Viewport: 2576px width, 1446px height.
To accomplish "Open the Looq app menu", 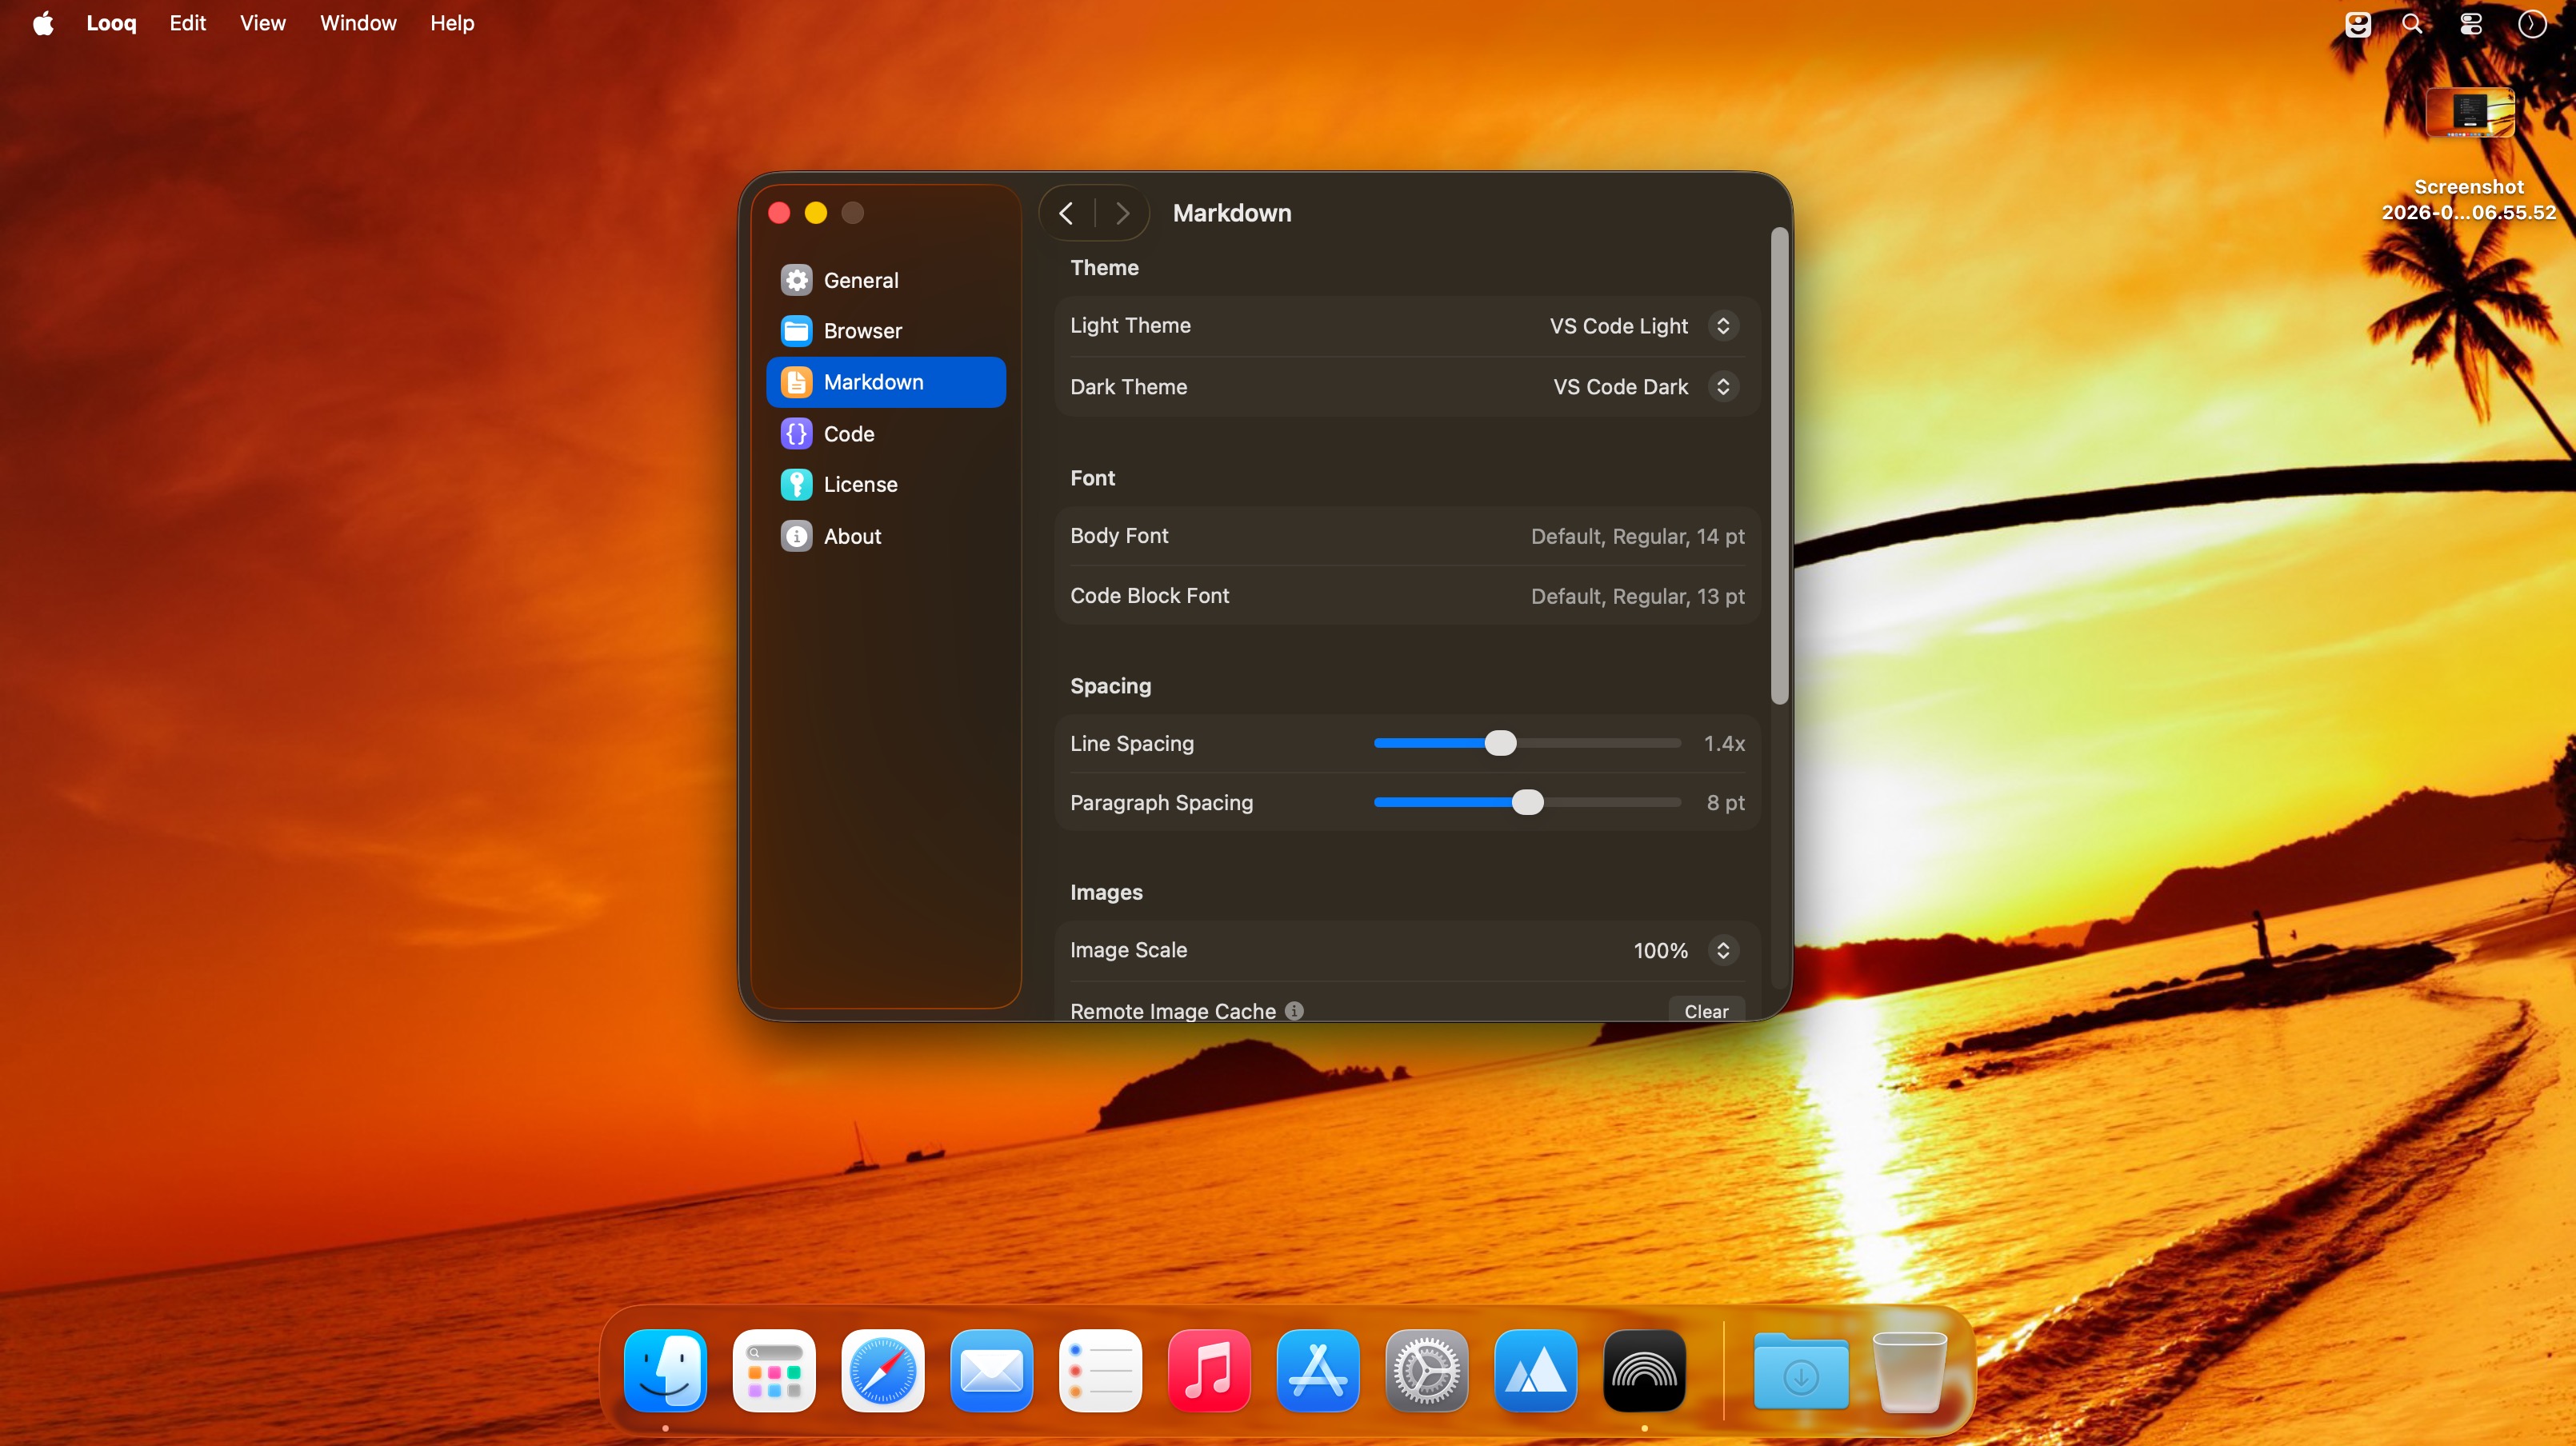I will point(111,23).
